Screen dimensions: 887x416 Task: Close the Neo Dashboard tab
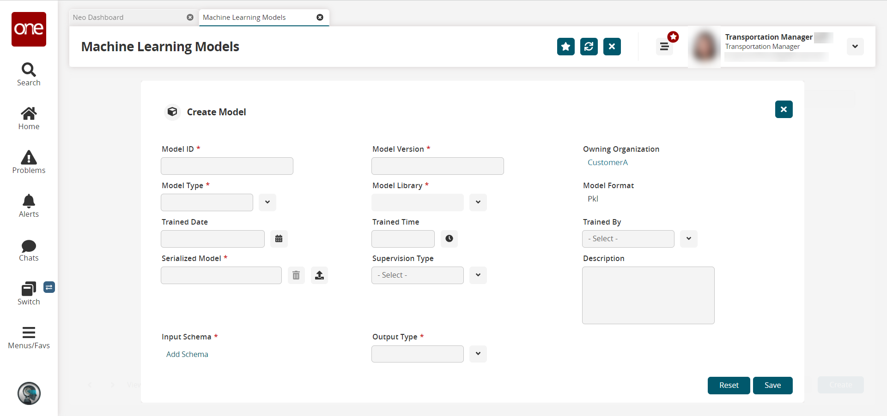(190, 18)
